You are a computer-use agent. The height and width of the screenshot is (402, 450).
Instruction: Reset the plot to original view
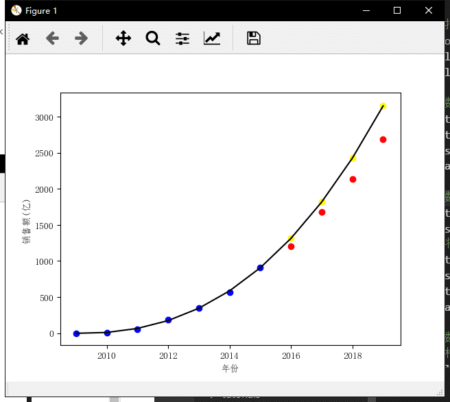pos(23,38)
